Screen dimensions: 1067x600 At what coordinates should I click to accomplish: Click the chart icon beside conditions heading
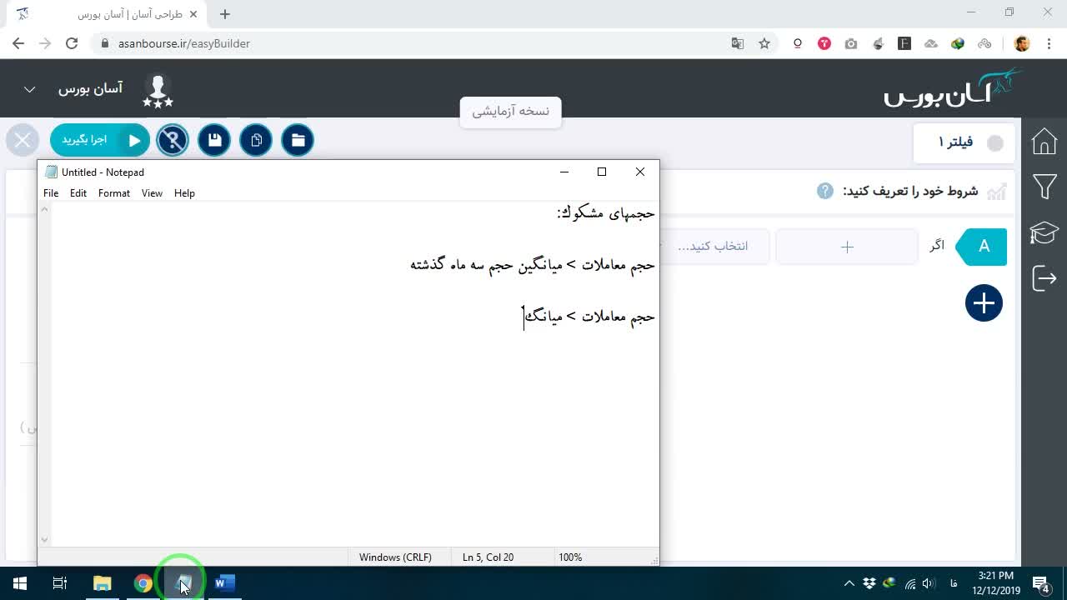996,192
